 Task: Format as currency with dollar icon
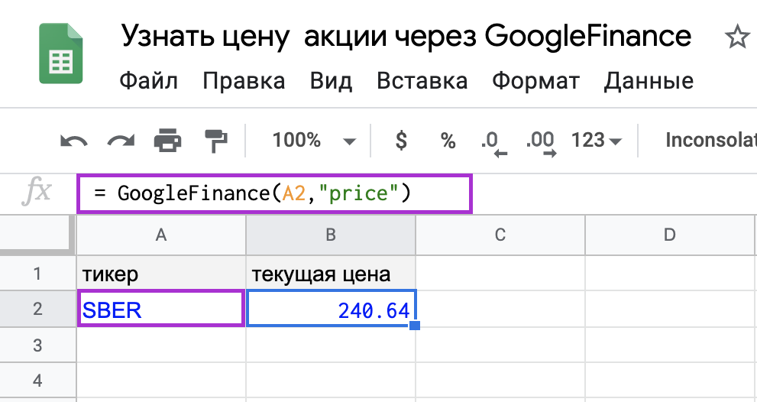tap(401, 141)
